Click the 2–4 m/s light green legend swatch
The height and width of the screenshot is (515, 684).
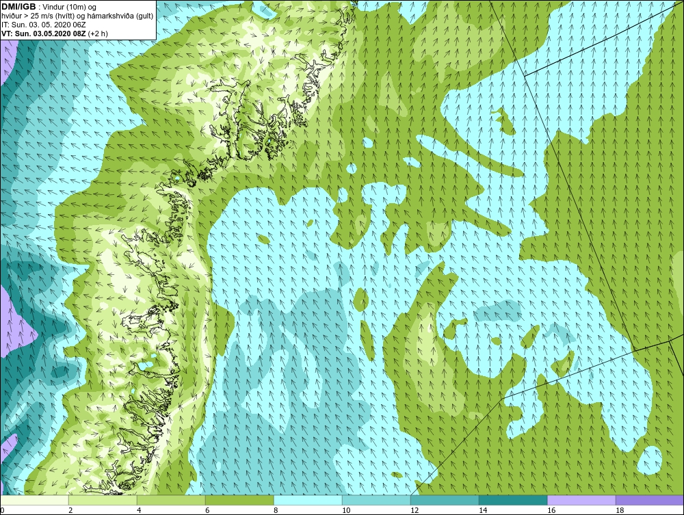(103, 500)
